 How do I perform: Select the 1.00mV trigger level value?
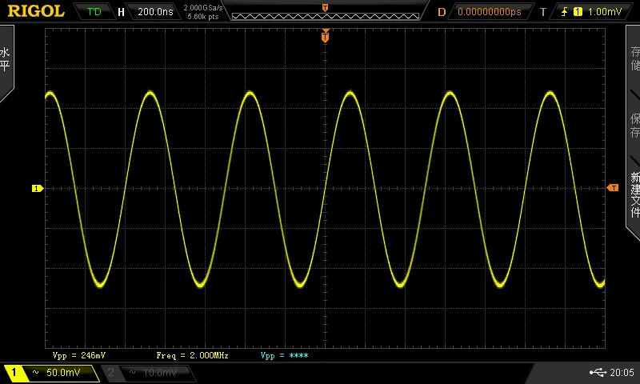(605, 12)
